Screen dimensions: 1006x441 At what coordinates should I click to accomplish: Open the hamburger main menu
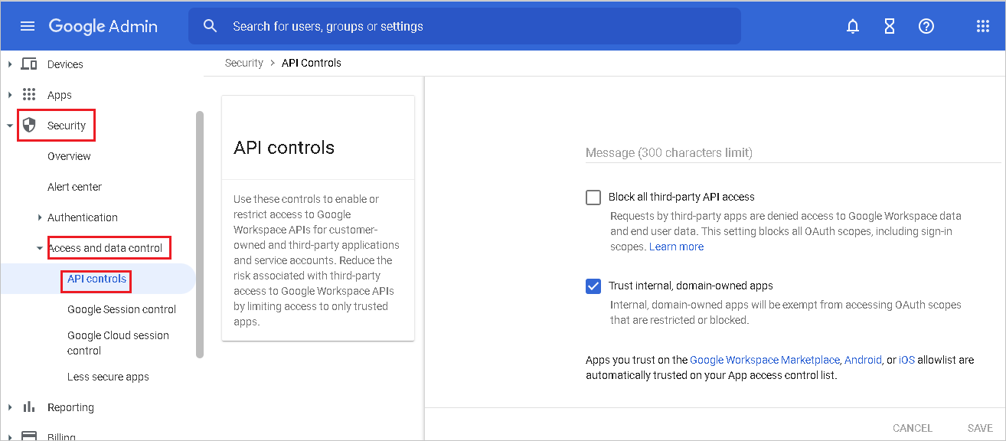point(28,26)
